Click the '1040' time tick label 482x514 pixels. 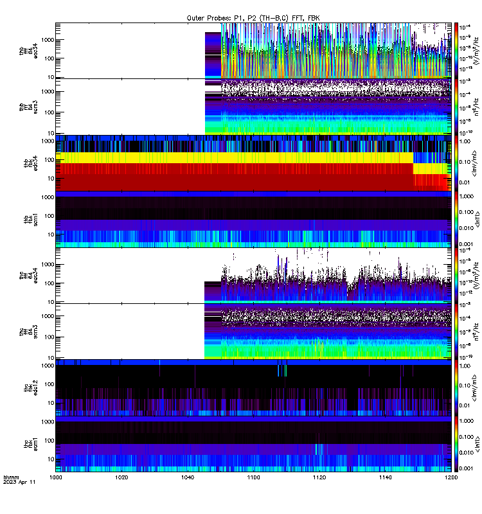187,477
